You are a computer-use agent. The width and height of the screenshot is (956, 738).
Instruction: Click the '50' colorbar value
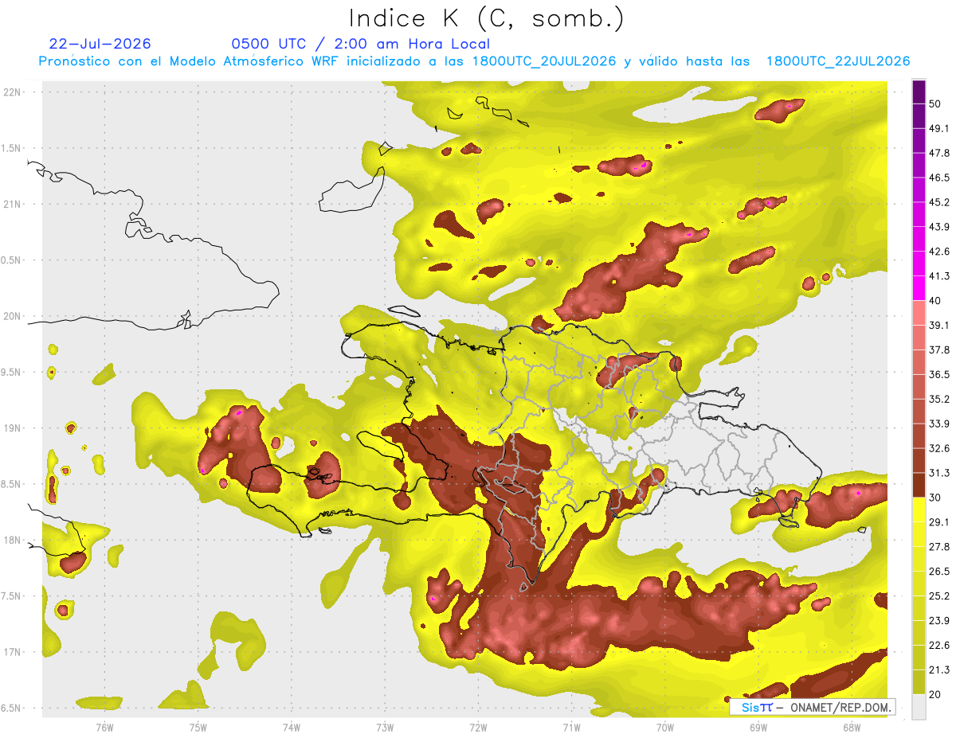(935, 103)
